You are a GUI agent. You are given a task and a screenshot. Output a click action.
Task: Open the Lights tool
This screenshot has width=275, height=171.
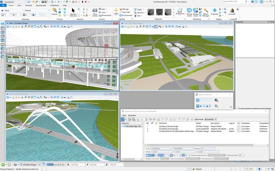116,11
